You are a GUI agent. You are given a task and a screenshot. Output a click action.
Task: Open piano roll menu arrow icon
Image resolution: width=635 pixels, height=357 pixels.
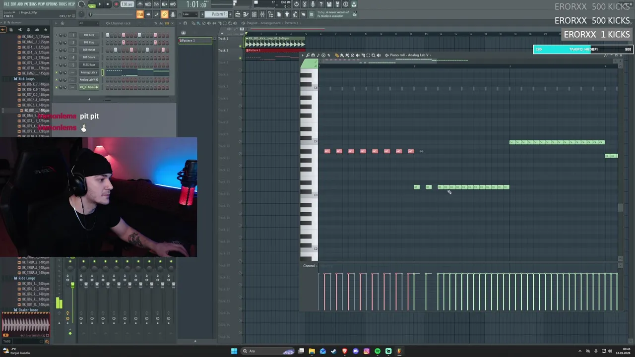[x=303, y=55]
